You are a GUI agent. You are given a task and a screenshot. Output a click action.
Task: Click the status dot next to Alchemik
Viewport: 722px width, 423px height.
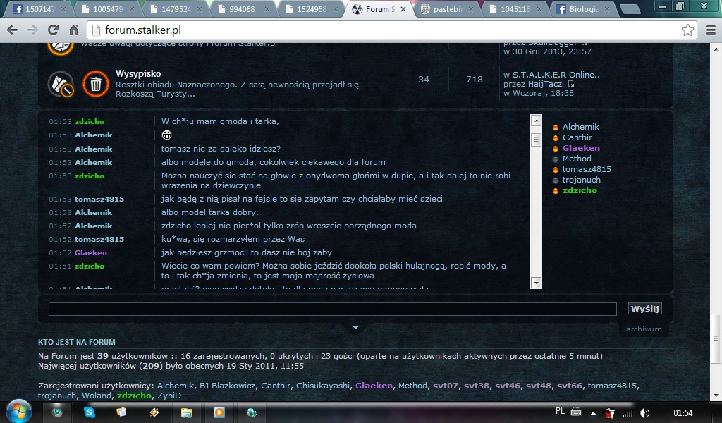click(x=556, y=127)
